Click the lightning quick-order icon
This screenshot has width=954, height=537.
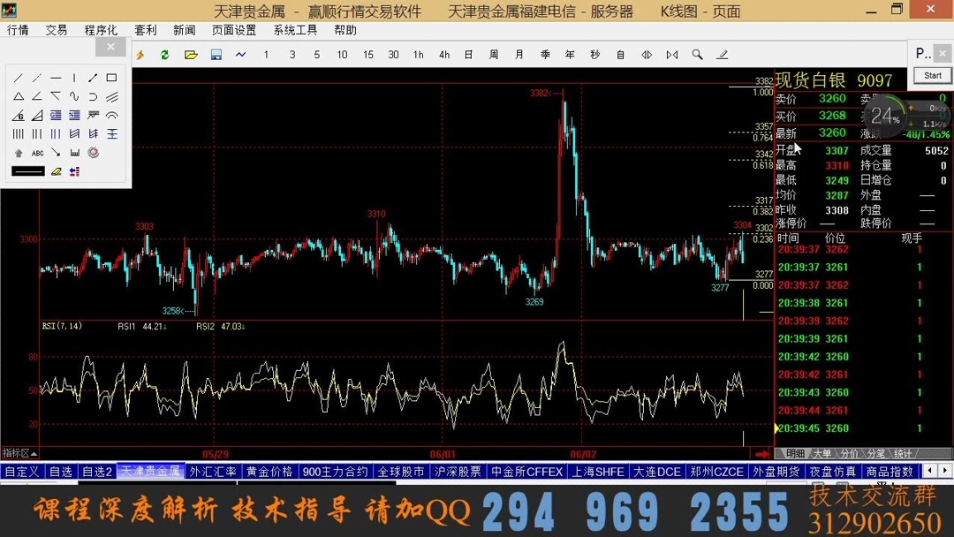click(139, 55)
